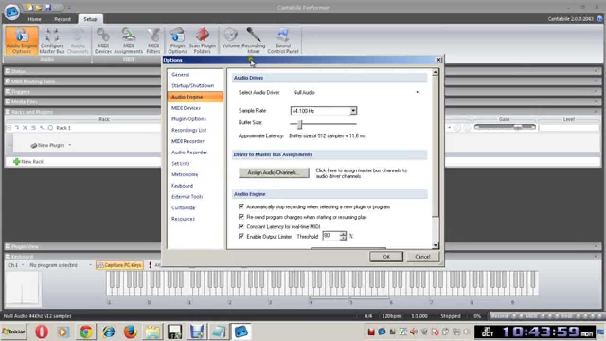
Task: Switch to the Record ribbon tab
Action: click(62, 19)
